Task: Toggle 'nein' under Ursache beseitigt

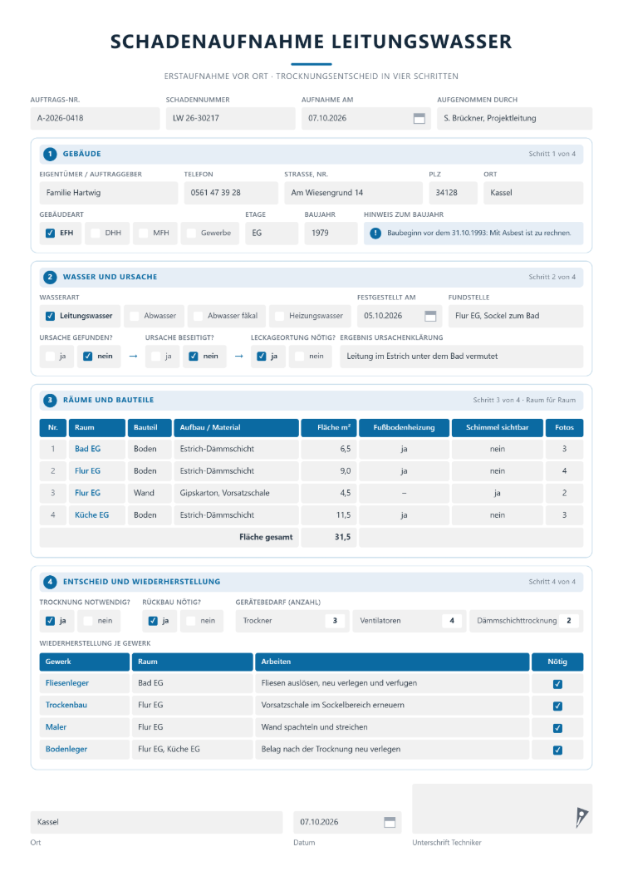Action: click(194, 357)
